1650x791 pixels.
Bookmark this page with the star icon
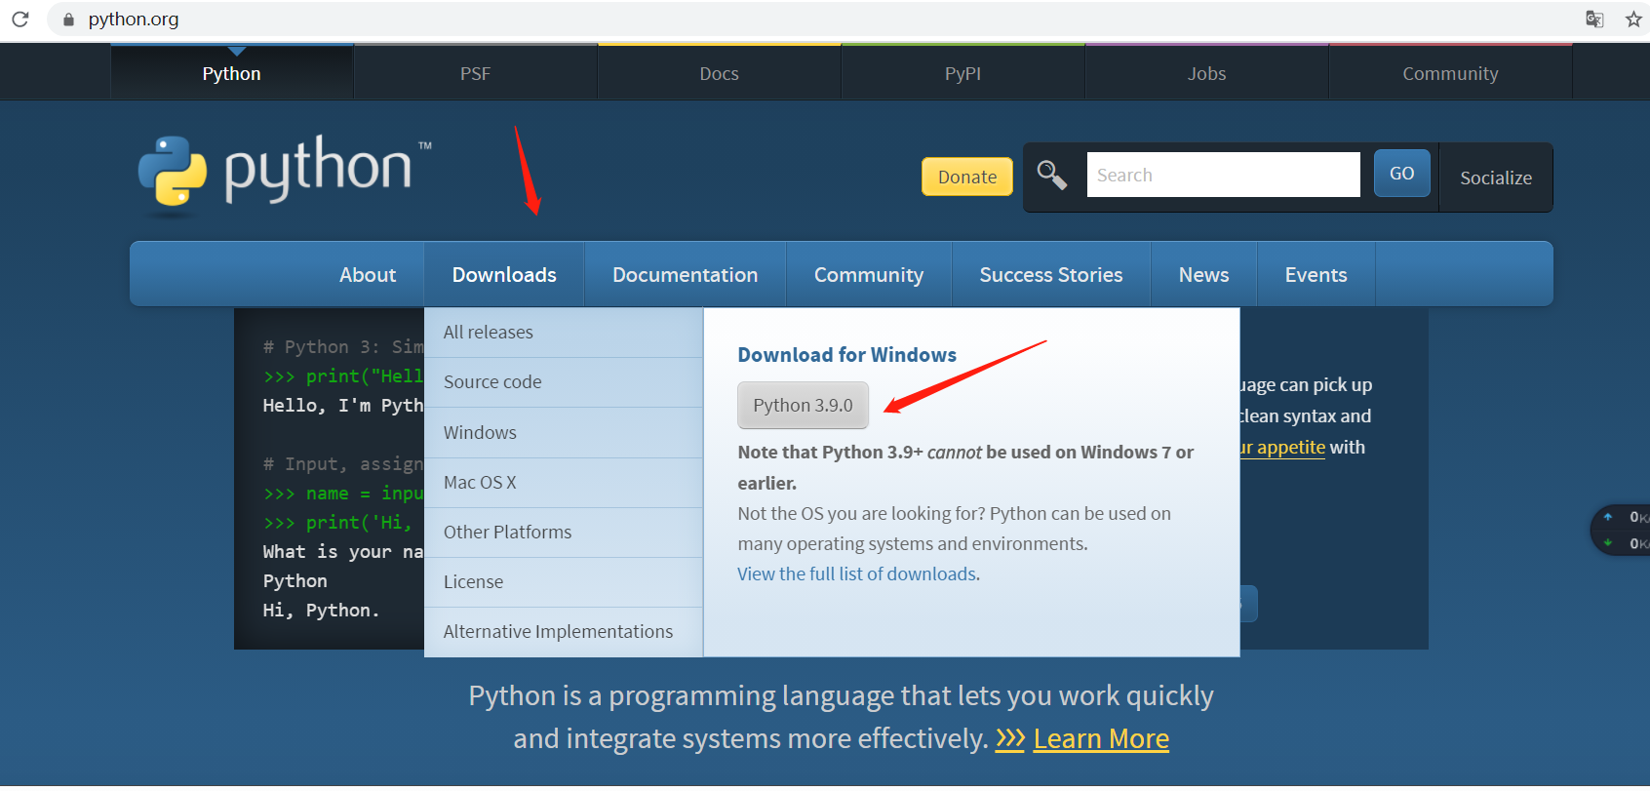(x=1633, y=20)
